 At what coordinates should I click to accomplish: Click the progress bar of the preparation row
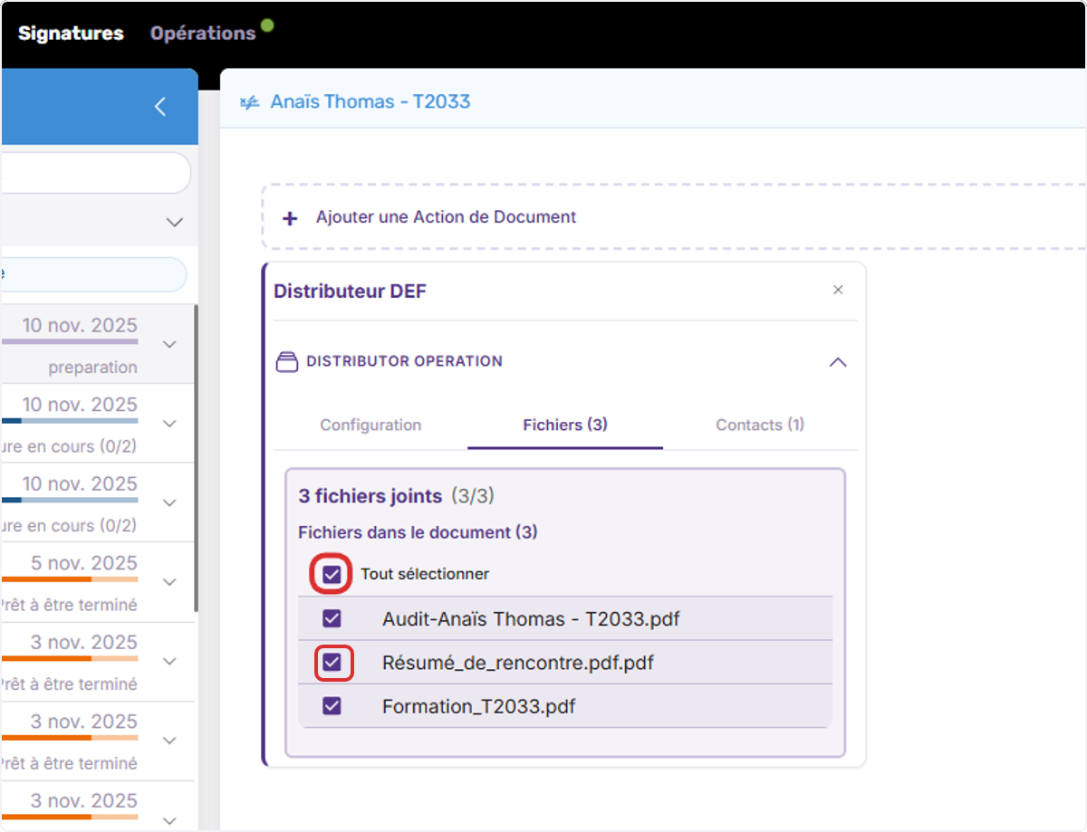(x=69, y=341)
